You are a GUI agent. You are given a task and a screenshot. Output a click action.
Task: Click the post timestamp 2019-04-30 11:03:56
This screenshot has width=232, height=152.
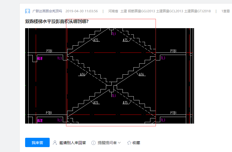tap(82, 11)
